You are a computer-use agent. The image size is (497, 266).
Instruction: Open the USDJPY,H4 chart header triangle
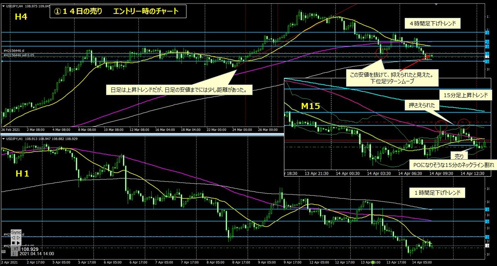pyautogui.click(x=3, y=5)
